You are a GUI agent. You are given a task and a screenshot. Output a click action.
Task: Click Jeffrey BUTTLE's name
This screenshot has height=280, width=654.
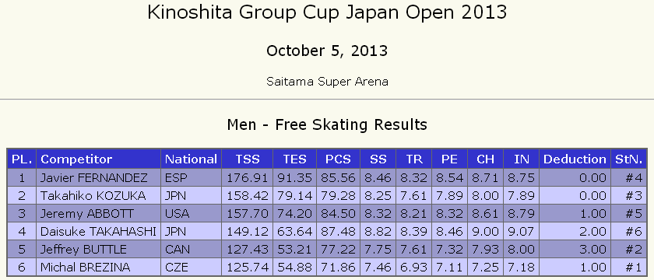83,250
